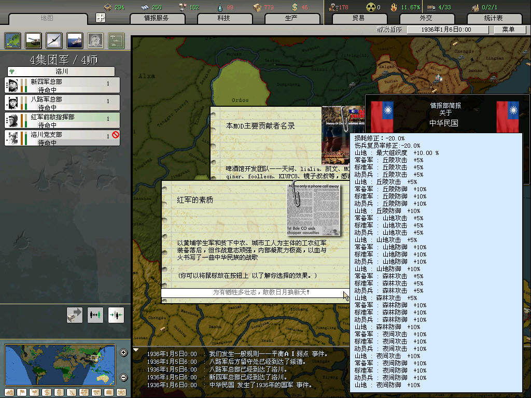The width and height of the screenshot is (531, 398).
Task: Open the 外交 diplomacy tab
Action: (426, 18)
